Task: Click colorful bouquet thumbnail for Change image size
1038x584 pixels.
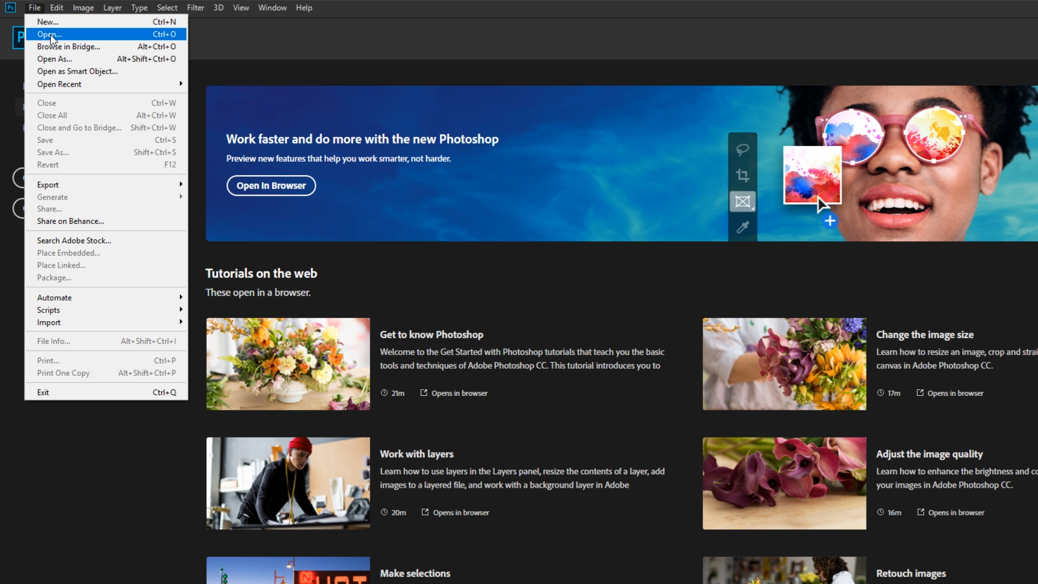Action: click(x=784, y=364)
